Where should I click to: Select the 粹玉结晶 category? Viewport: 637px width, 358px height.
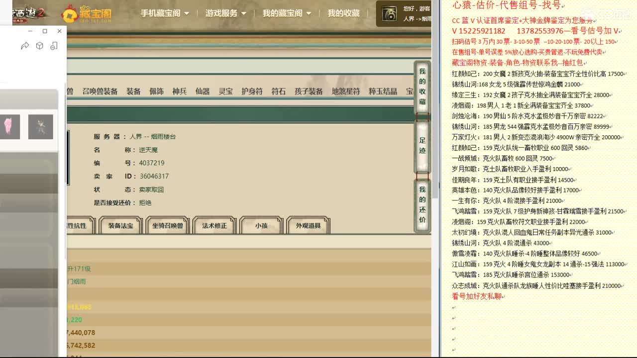pos(383,91)
